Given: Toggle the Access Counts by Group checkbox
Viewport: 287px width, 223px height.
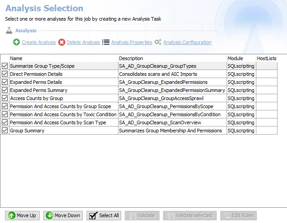Looking at the screenshot, I should [5, 98].
